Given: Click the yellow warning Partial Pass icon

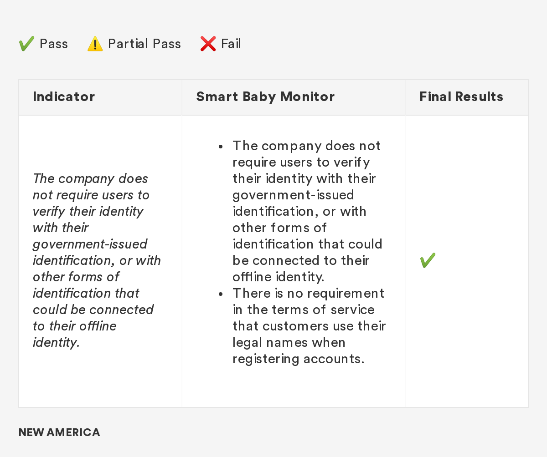Looking at the screenshot, I should tap(95, 44).
